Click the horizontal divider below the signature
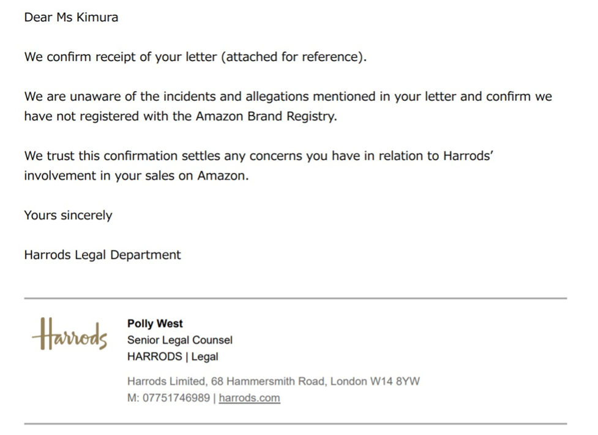The image size is (598, 435). (296, 423)
